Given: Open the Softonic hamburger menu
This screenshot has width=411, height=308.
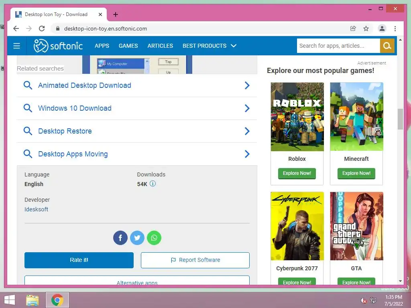Looking at the screenshot, I should [17, 46].
